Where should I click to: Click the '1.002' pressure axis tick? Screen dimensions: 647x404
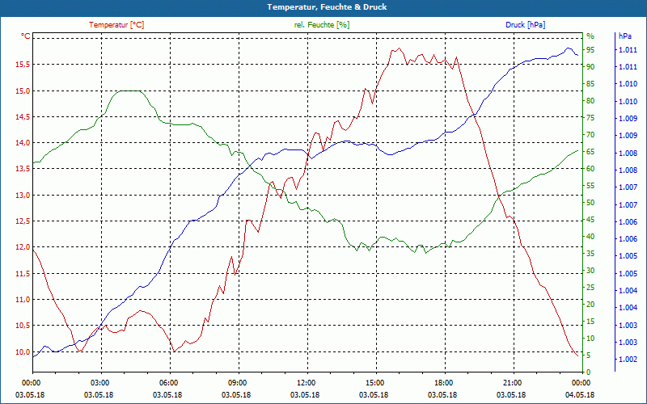point(628,360)
